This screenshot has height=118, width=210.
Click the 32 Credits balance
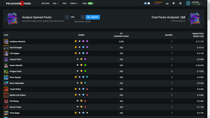158,2
